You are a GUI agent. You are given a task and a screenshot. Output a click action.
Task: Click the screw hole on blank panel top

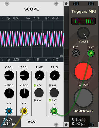[x=66, y=4]
